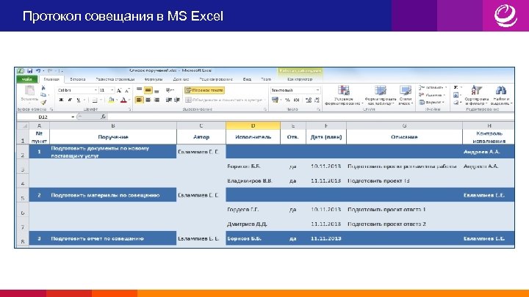Switch to the View (Вид) tab
This screenshot has width=529, height=297.
coord(247,79)
